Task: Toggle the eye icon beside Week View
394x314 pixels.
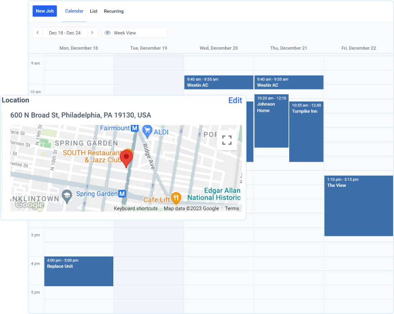Action: pyautogui.click(x=107, y=32)
